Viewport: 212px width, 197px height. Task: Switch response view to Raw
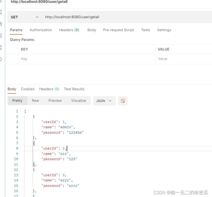click(36, 101)
